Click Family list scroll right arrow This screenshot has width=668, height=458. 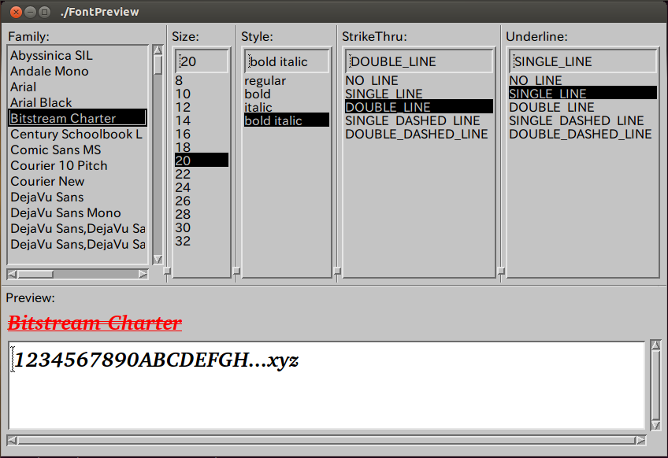tap(143, 275)
